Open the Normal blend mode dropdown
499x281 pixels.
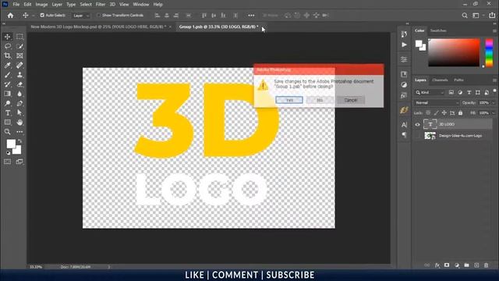437,103
